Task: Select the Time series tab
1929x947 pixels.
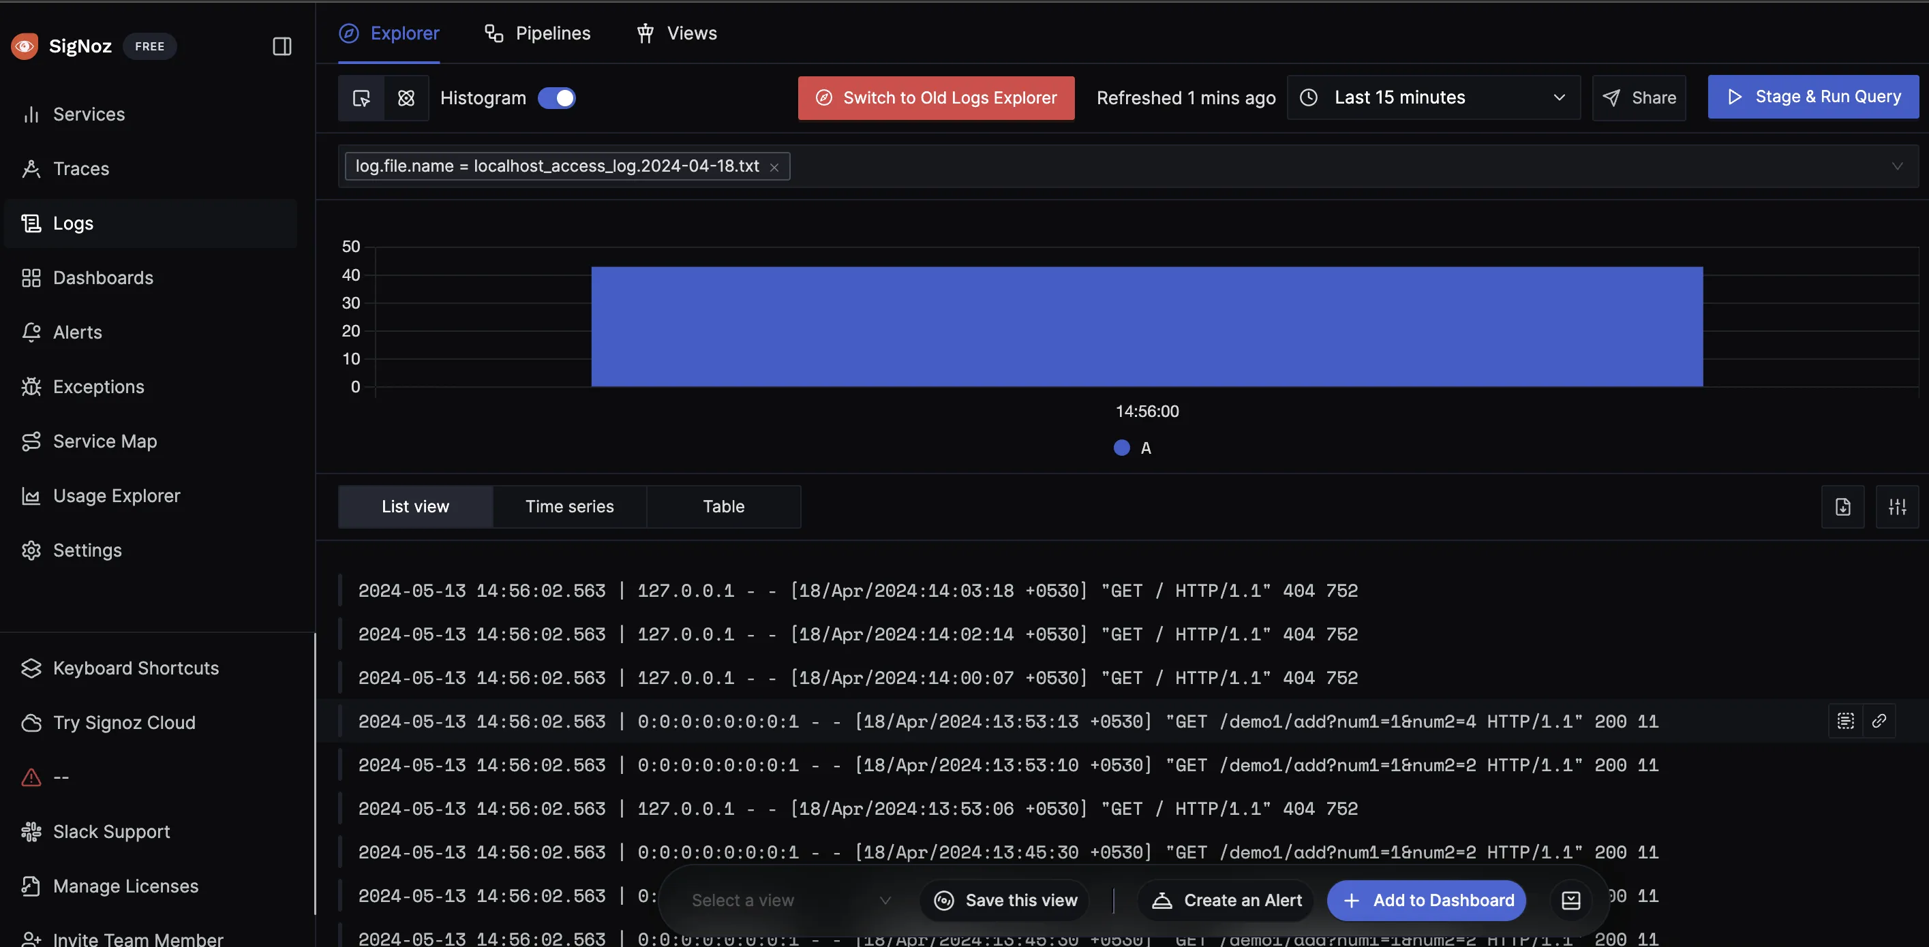Action: coord(570,507)
